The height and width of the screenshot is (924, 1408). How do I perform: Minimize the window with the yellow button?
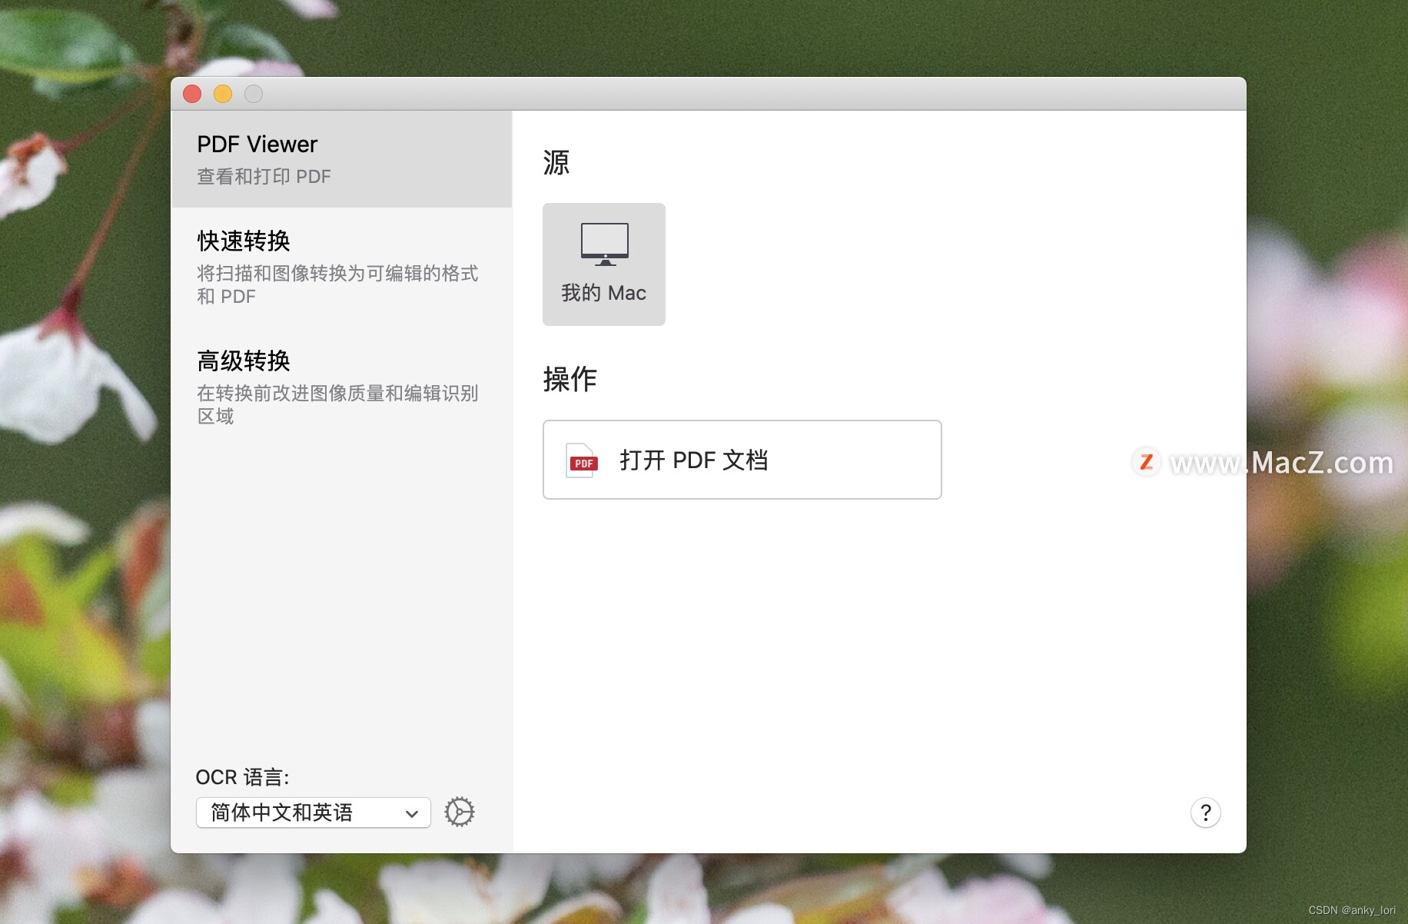[x=223, y=94]
